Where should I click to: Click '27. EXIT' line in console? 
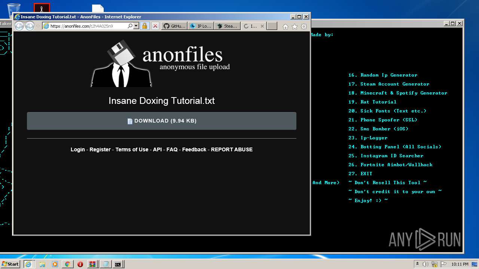[x=360, y=174]
